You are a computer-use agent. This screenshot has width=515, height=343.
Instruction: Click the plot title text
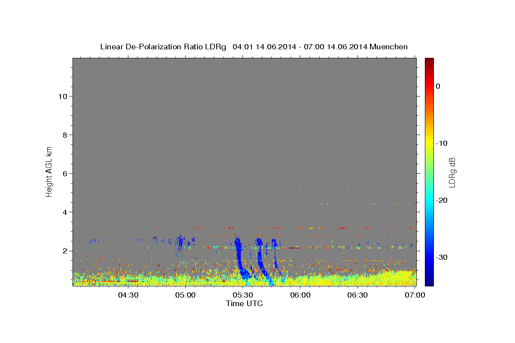[x=254, y=47]
